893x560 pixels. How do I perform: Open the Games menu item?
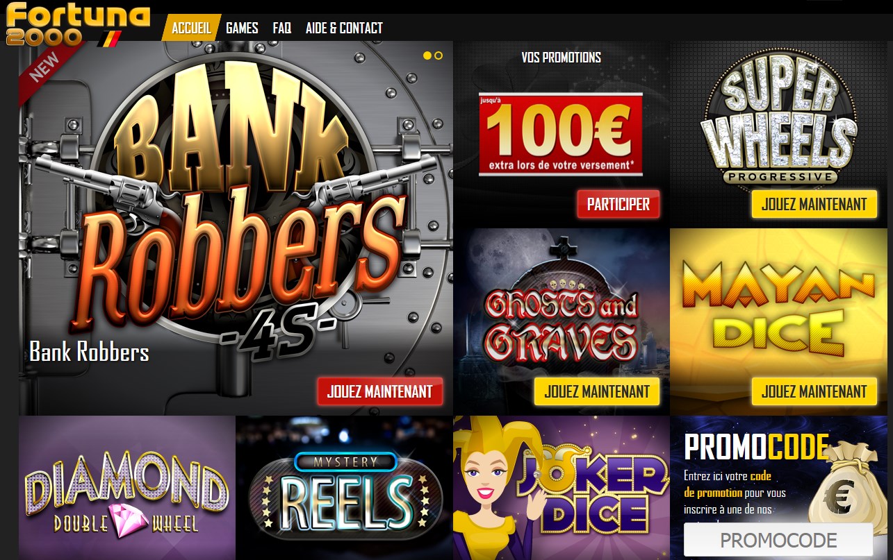pos(242,28)
